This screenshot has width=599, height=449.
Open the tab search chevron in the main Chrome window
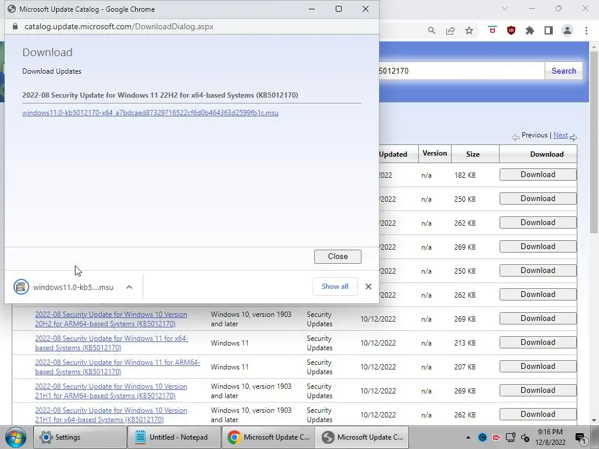point(505,8)
